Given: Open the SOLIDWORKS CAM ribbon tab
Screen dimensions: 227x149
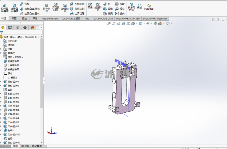Looking at the screenshot, I should [103, 18].
